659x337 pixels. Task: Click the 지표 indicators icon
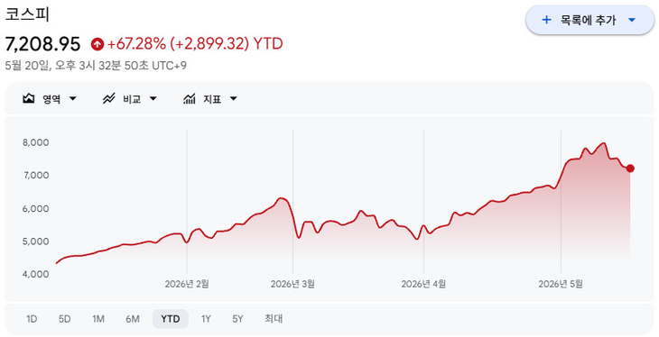[x=190, y=98]
